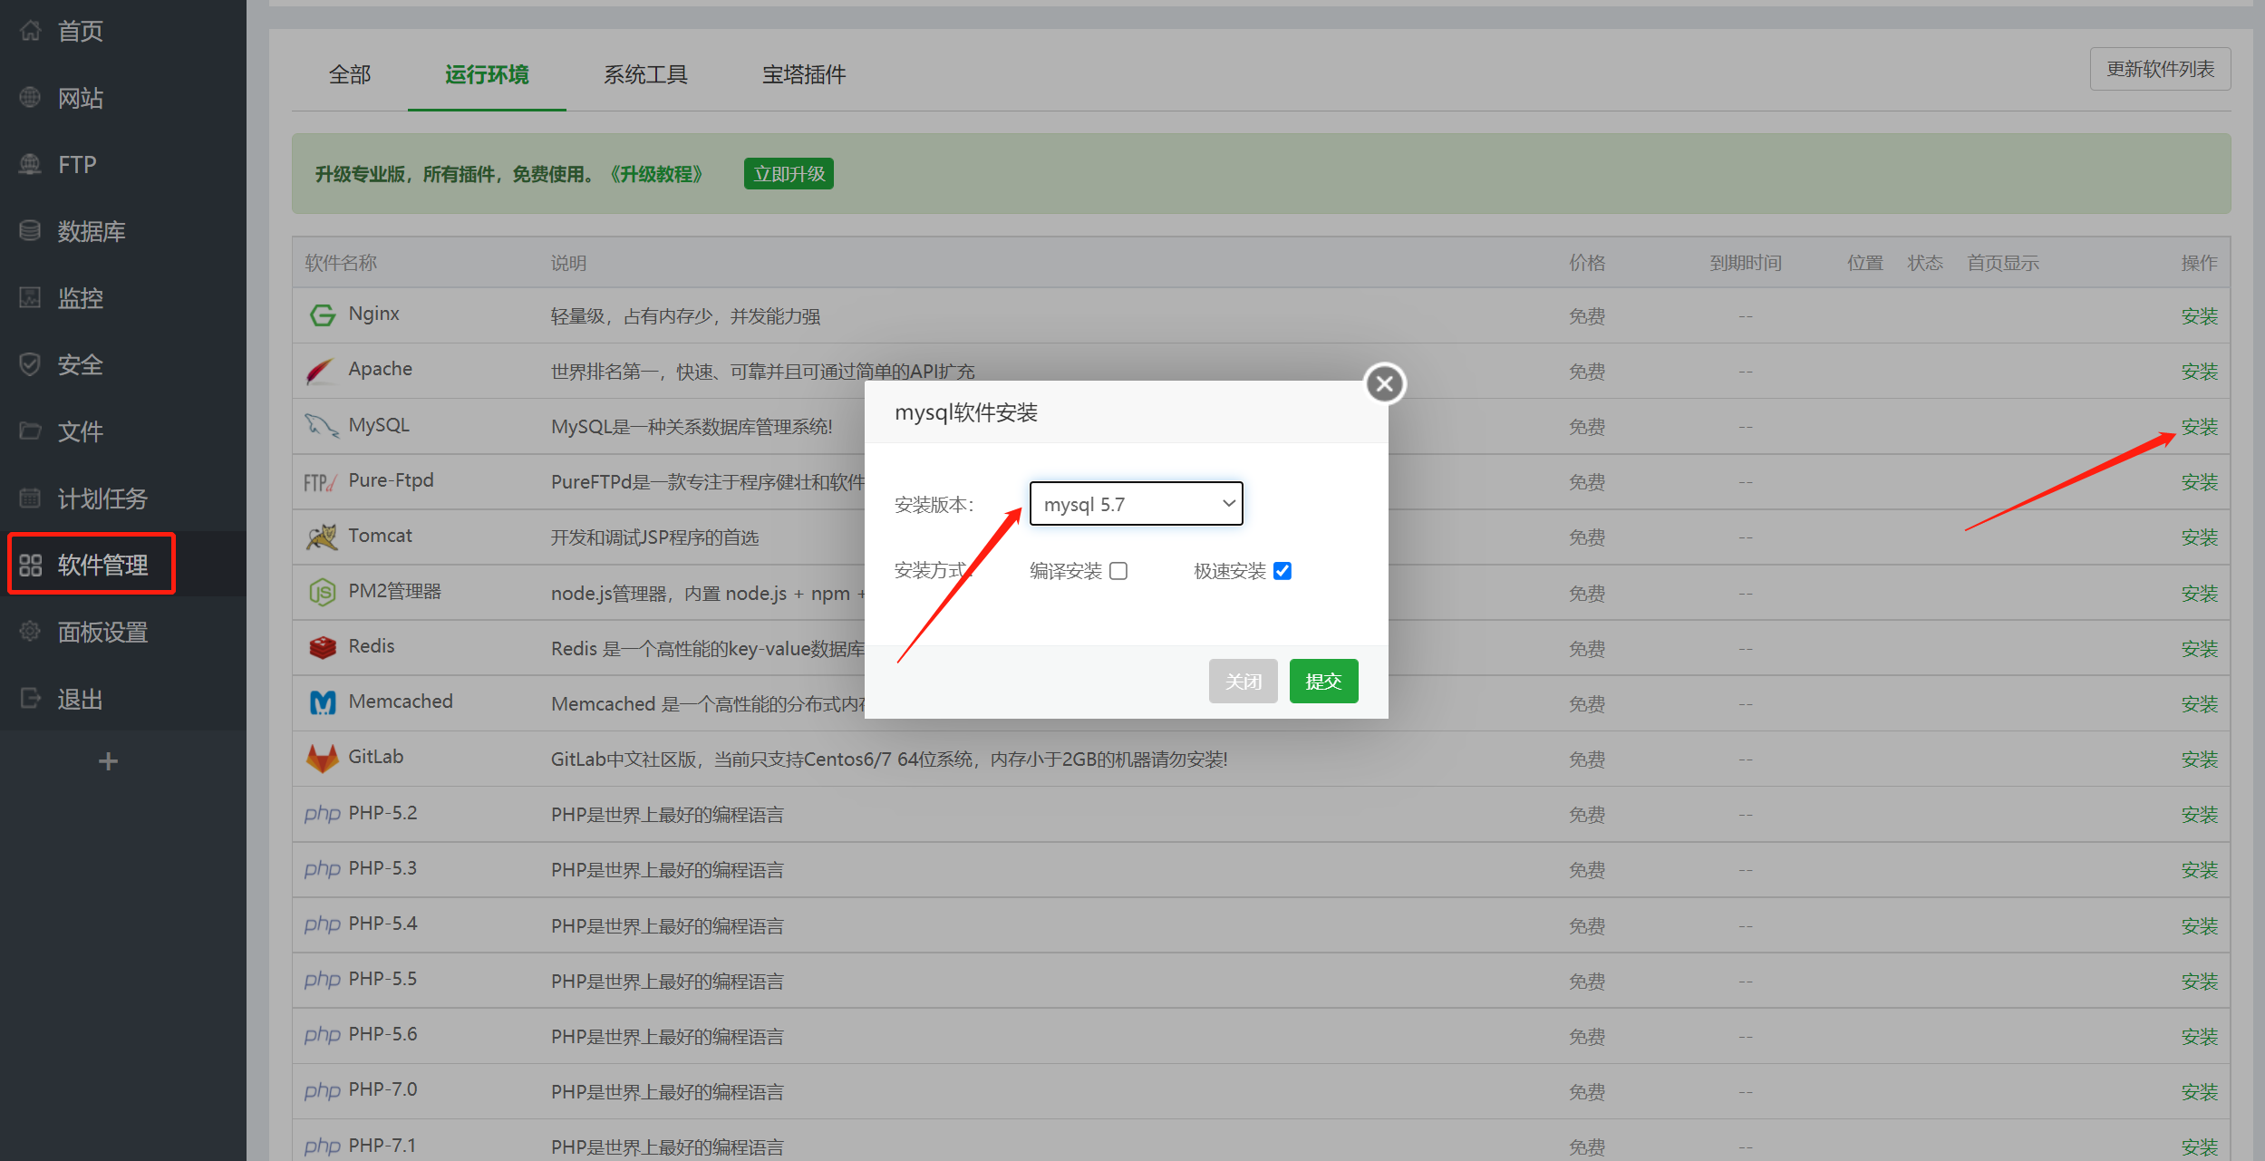Click the Tomcat cat icon

click(322, 537)
